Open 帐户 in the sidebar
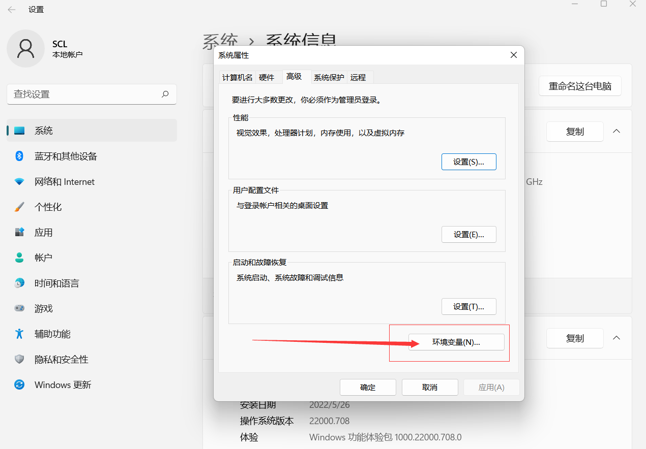 click(x=92, y=258)
